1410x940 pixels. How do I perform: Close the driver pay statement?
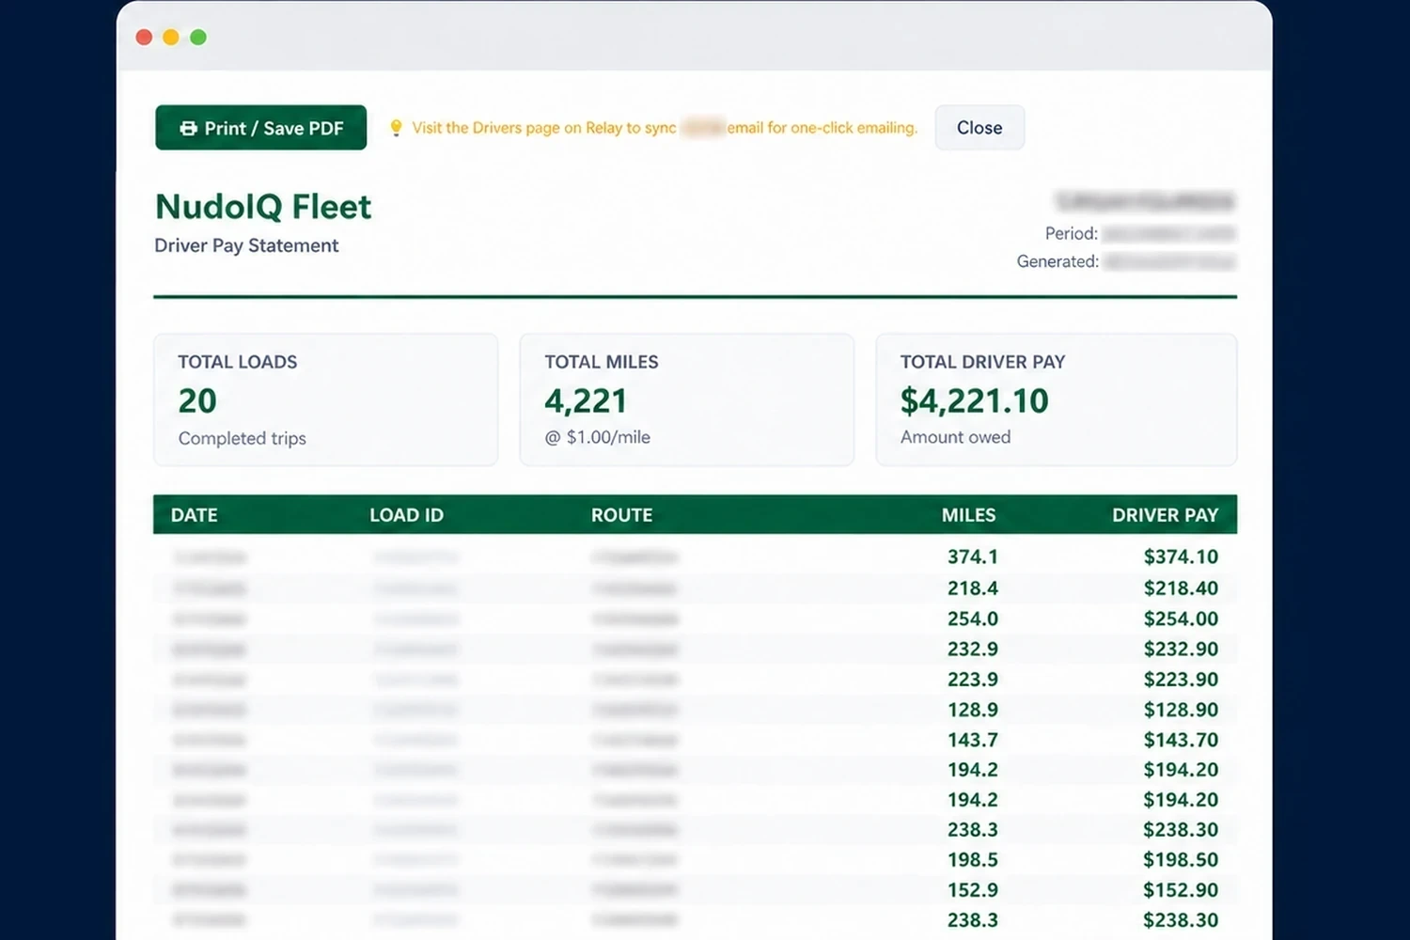coord(979,128)
